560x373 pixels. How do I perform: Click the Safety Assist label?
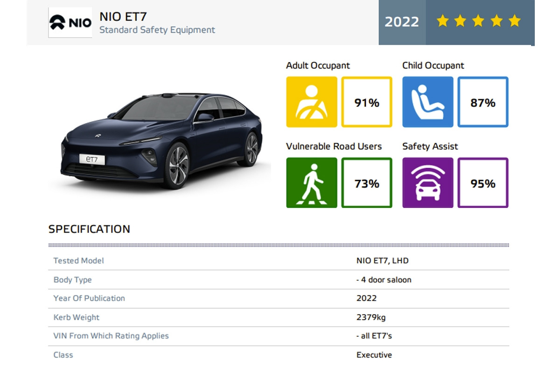click(x=430, y=146)
